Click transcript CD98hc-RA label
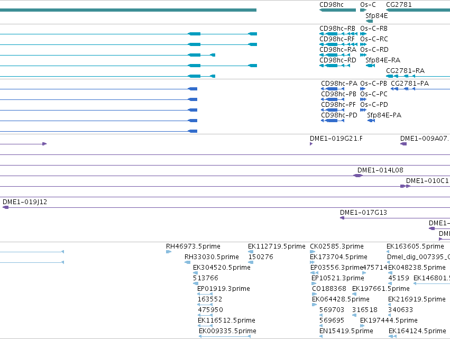The height and width of the screenshot is (339, 450). coord(338,50)
